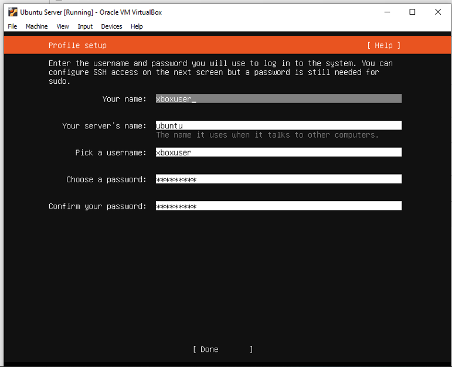Open the Devices menu
The height and width of the screenshot is (367, 452).
(111, 26)
